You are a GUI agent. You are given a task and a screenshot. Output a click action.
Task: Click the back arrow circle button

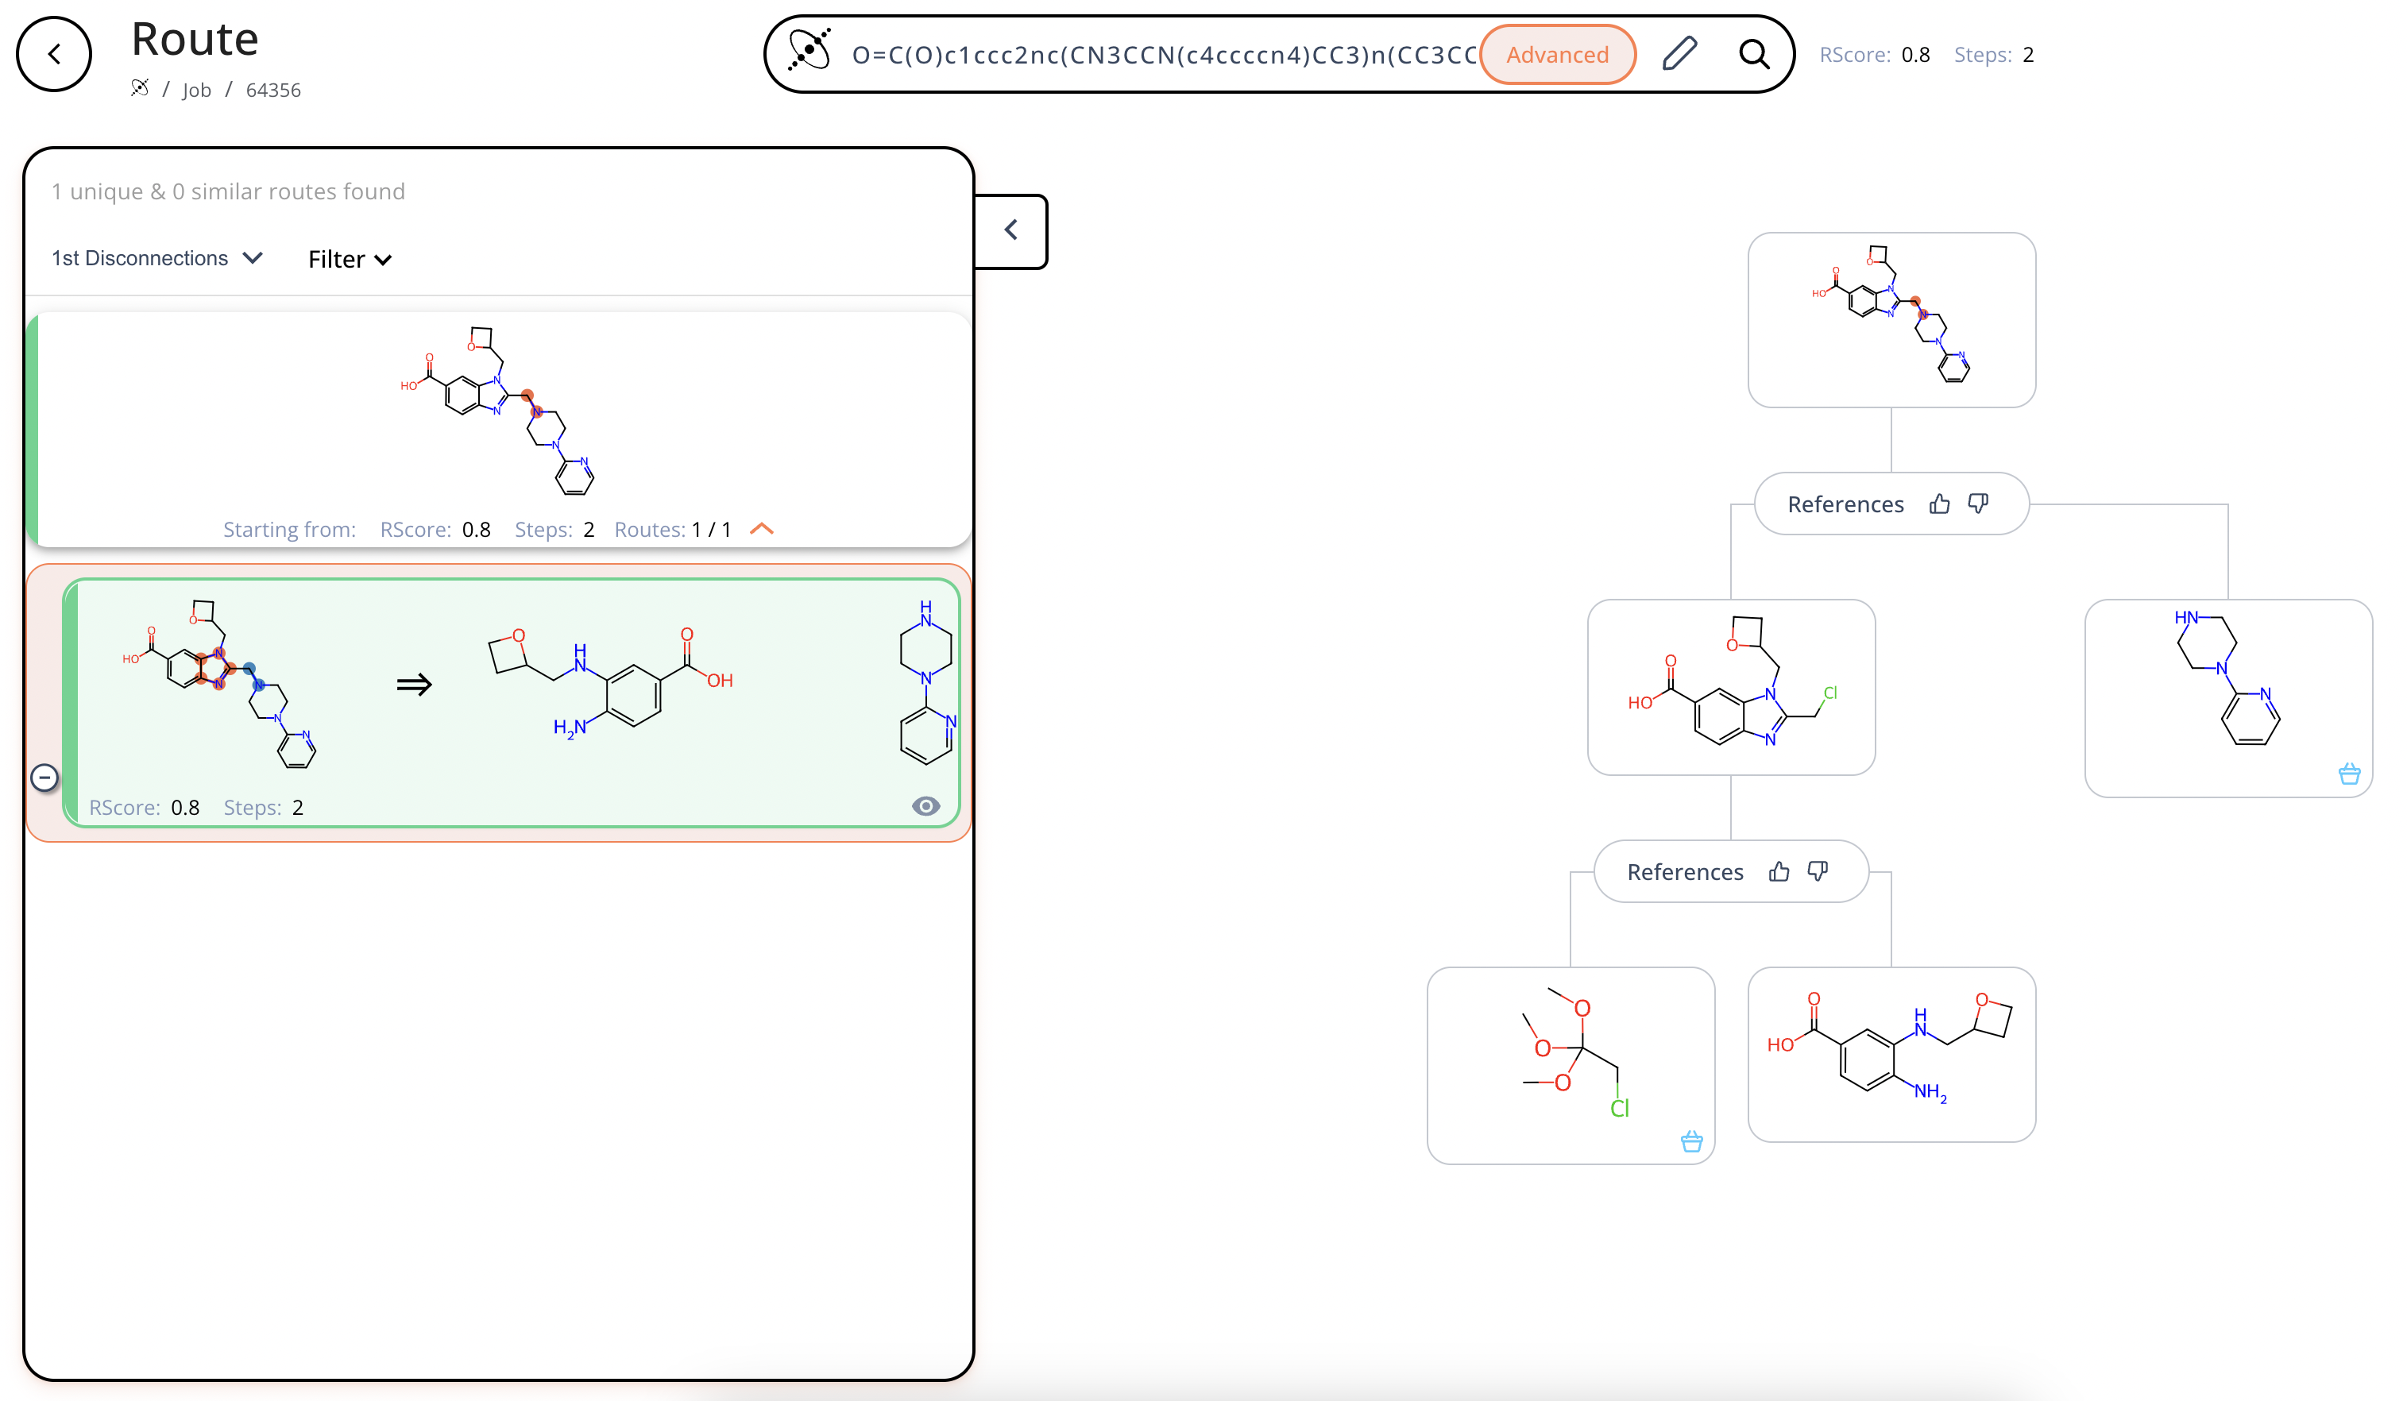55,55
